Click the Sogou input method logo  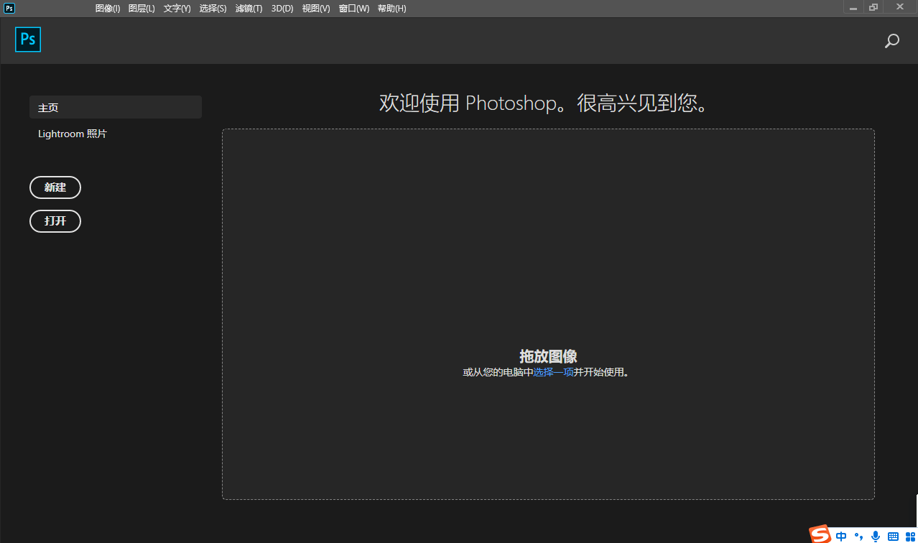pos(820,534)
